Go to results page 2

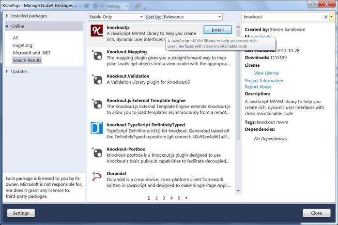[156, 198]
